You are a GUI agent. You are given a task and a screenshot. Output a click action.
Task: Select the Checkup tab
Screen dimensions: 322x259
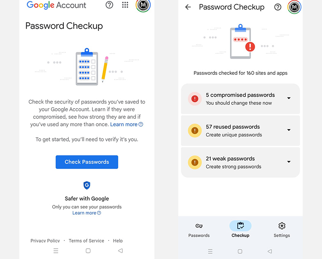pyautogui.click(x=240, y=230)
